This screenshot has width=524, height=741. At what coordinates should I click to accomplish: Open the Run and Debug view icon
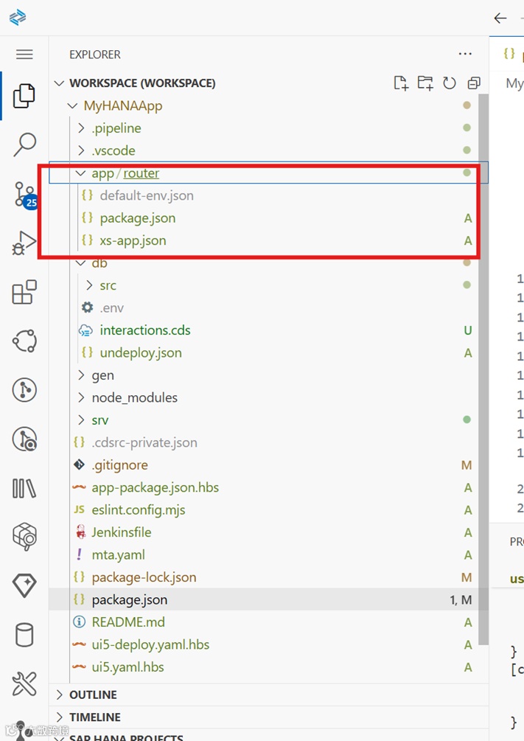tap(24, 243)
